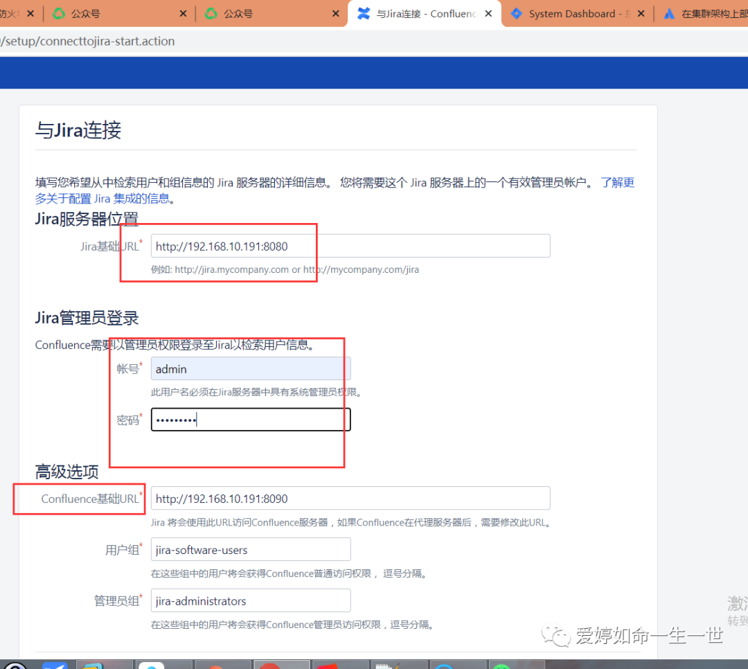Click the example URL hint starting with 例如
748x669 pixels.
click(285, 269)
